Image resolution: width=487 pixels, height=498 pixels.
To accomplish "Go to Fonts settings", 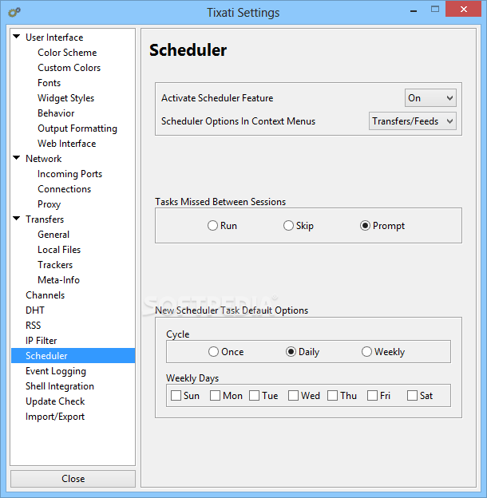I will click(x=49, y=83).
